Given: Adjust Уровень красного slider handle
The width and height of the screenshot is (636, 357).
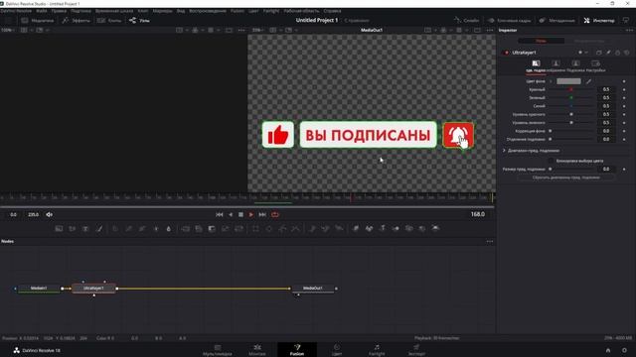Looking at the screenshot, I should 571,115.
